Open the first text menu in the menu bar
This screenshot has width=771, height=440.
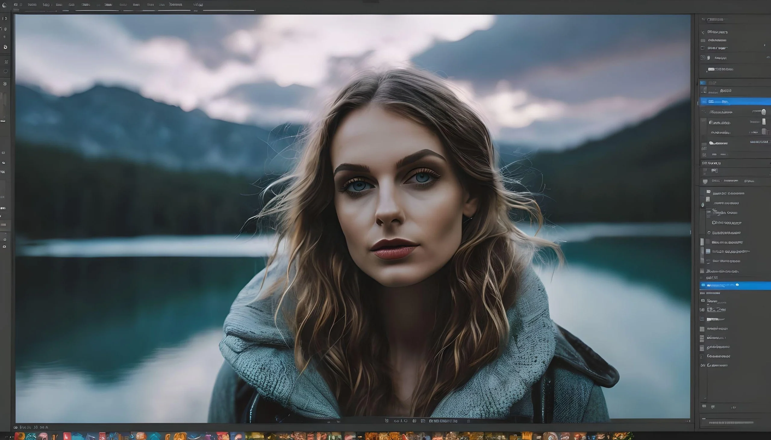tap(32, 5)
